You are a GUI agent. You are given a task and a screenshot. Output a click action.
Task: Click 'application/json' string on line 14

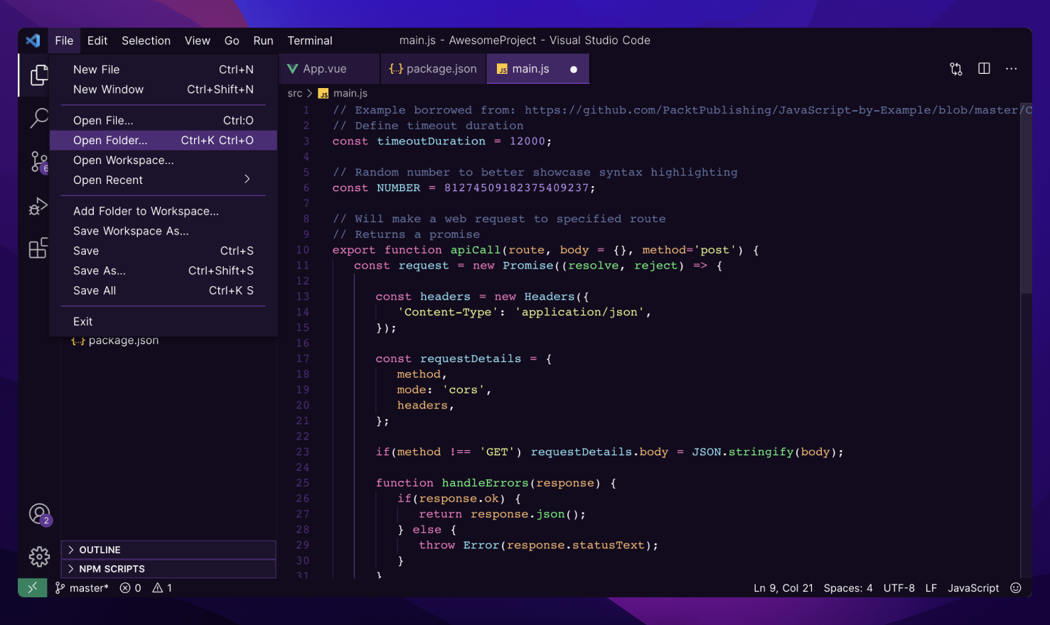[x=579, y=312]
